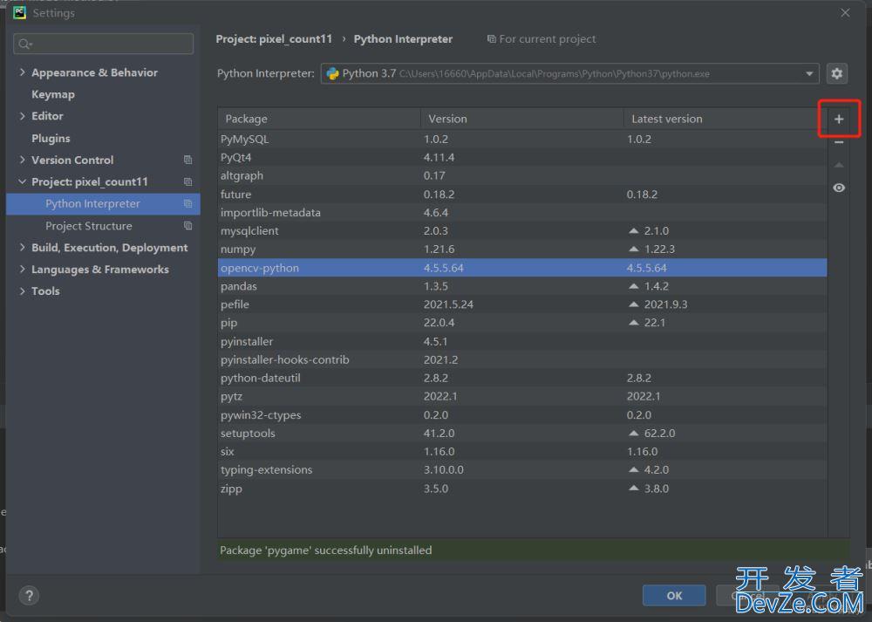Viewport: 872px width, 622px height.
Task: Click project-level icon beside Project Structure
Action: (188, 226)
